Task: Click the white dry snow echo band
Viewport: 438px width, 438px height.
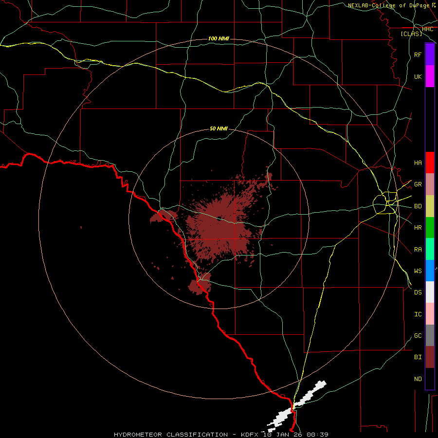Action: pos(296,406)
